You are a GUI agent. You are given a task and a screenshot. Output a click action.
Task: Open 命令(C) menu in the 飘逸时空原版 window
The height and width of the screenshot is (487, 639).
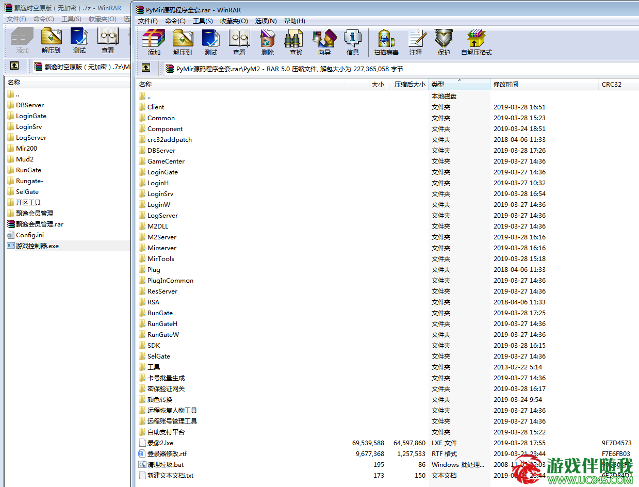pos(44,19)
